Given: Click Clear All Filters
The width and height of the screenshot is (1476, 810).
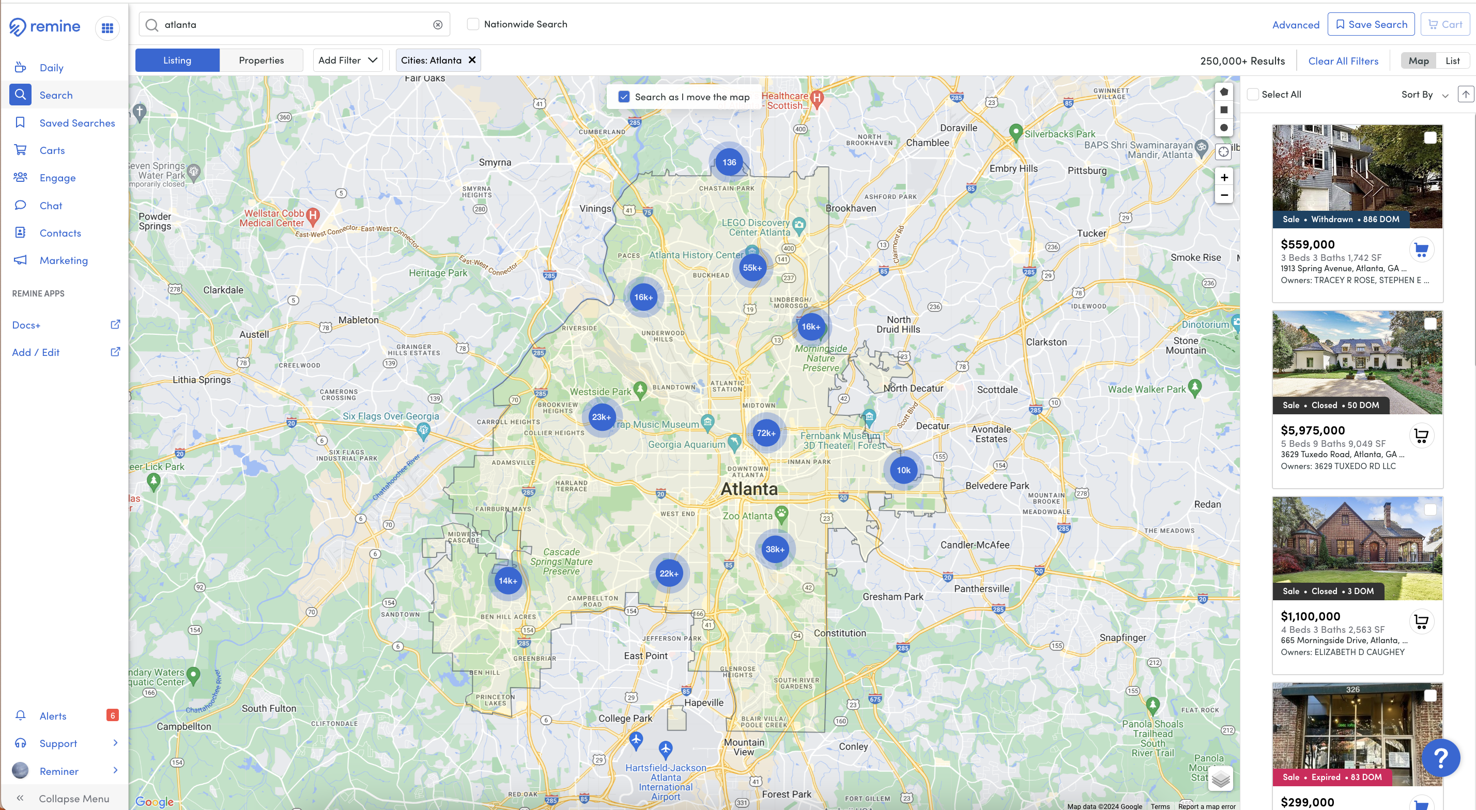Looking at the screenshot, I should point(1343,61).
